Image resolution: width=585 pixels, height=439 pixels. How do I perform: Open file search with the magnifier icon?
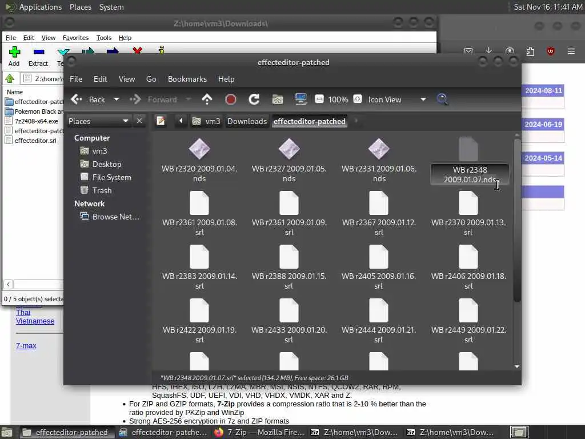(x=442, y=99)
